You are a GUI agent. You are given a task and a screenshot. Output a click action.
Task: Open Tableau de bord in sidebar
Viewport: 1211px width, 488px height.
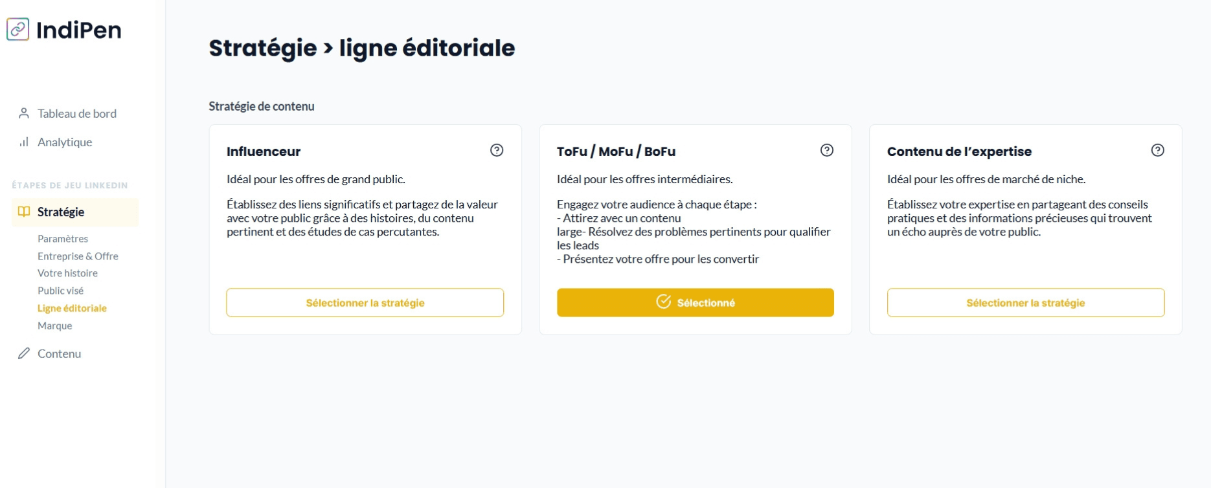pos(77,113)
